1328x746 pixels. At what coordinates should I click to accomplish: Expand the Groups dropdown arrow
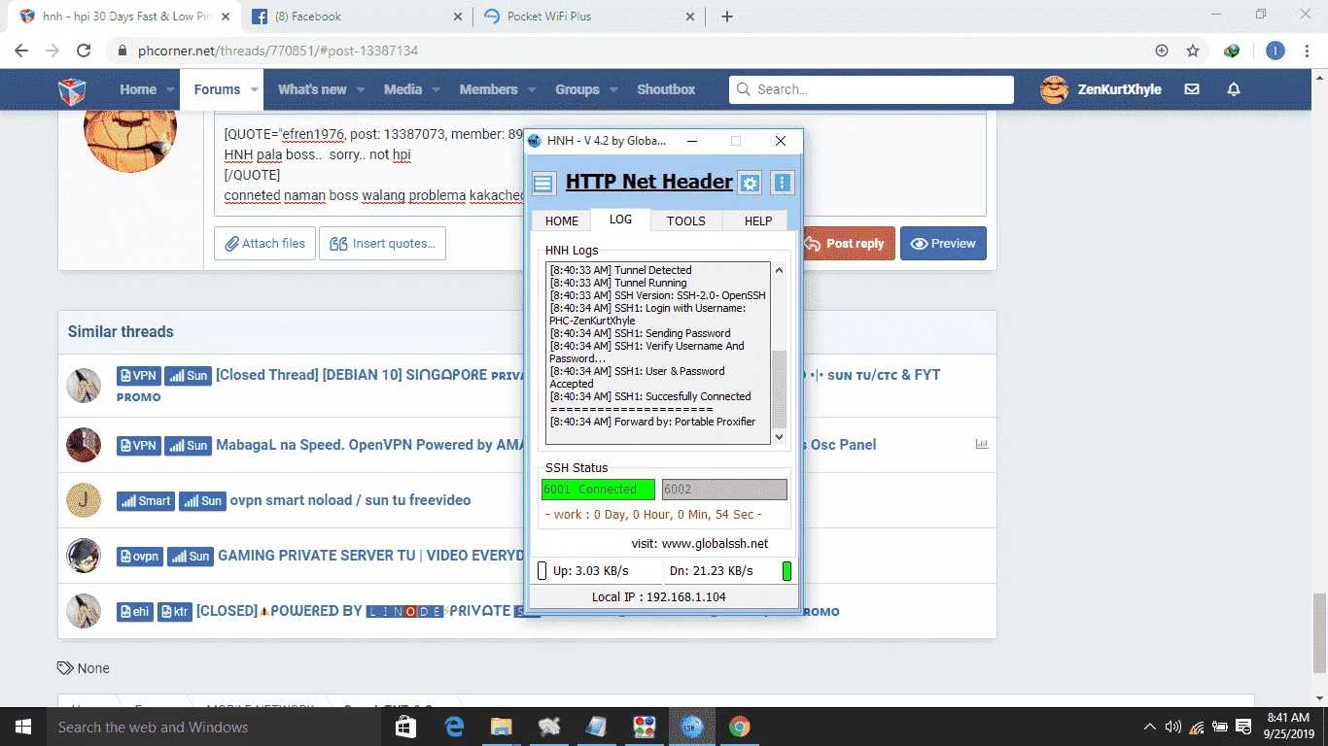[613, 89]
